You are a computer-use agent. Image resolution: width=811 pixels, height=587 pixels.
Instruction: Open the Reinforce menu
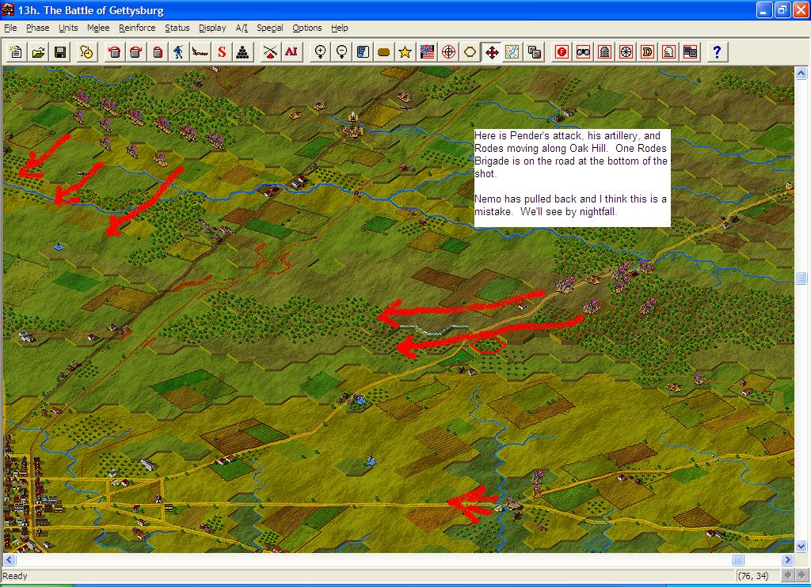pyautogui.click(x=137, y=28)
